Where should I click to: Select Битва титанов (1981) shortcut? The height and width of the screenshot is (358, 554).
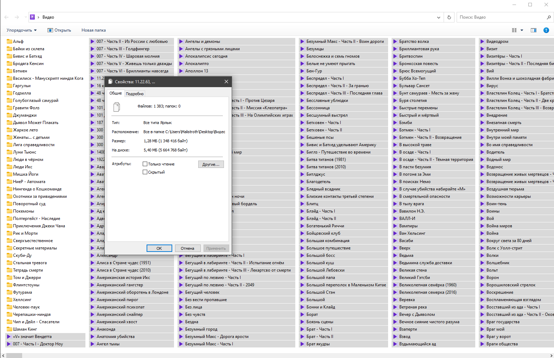343,160
